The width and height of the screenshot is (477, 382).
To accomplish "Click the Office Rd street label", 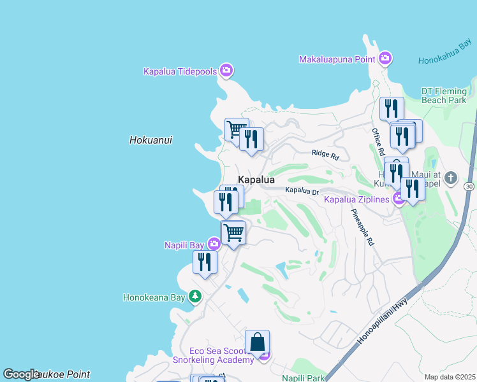I will point(378,141).
